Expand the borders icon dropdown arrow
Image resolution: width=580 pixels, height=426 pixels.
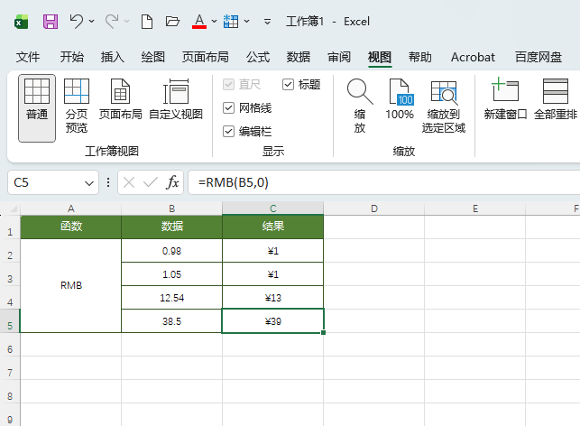pos(246,22)
